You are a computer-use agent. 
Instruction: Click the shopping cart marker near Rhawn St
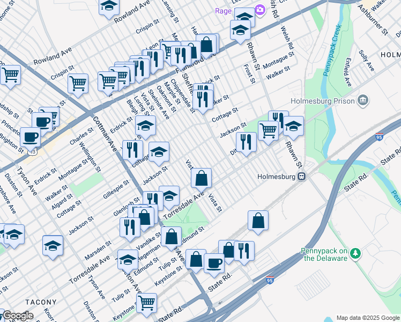[268, 130]
